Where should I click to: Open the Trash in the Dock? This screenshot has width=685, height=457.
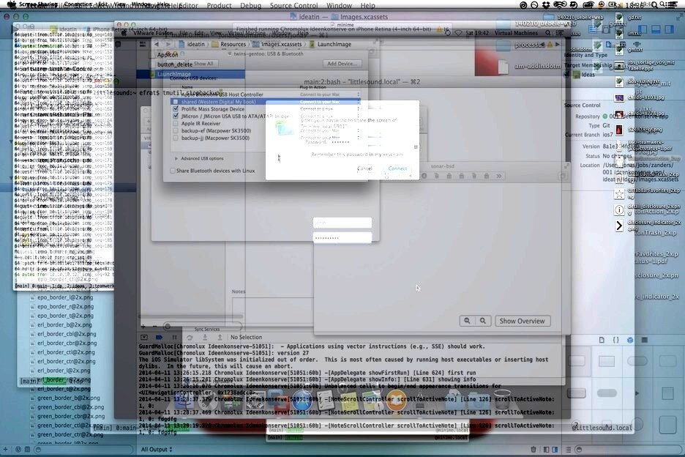pyautogui.click(x=502, y=400)
